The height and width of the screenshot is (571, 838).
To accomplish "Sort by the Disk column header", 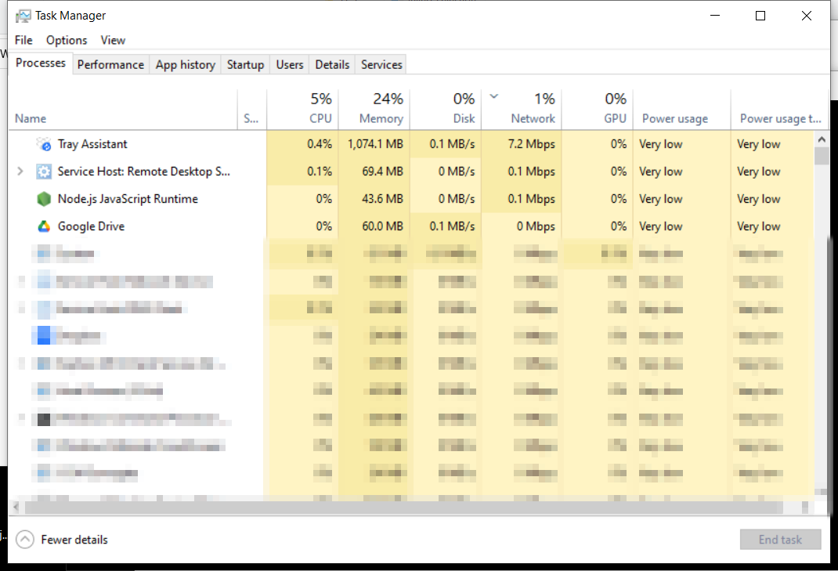I will pyautogui.click(x=446, y=110).
